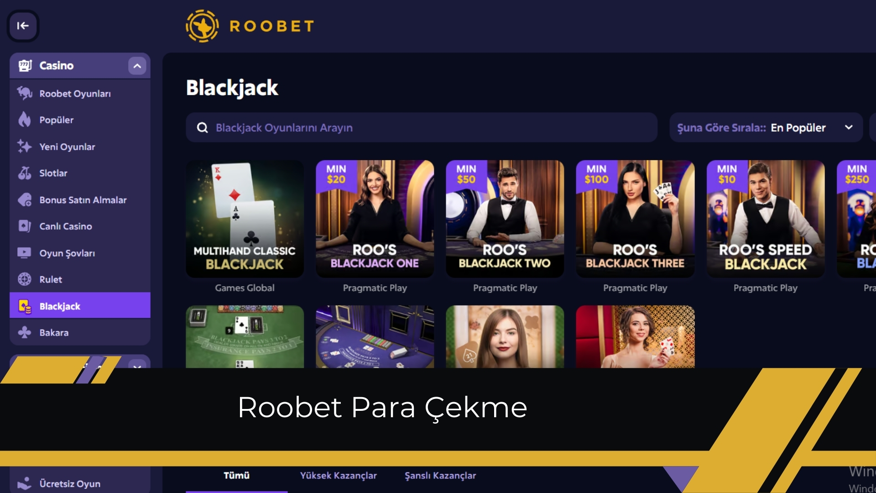
Task: Select the Popüler flame icon
Action: click(25, 120)
